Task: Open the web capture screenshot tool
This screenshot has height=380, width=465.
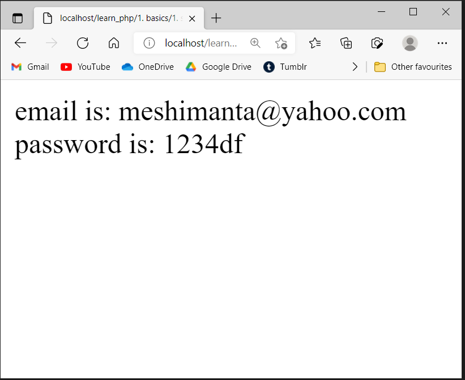Action: pos(377,43)
